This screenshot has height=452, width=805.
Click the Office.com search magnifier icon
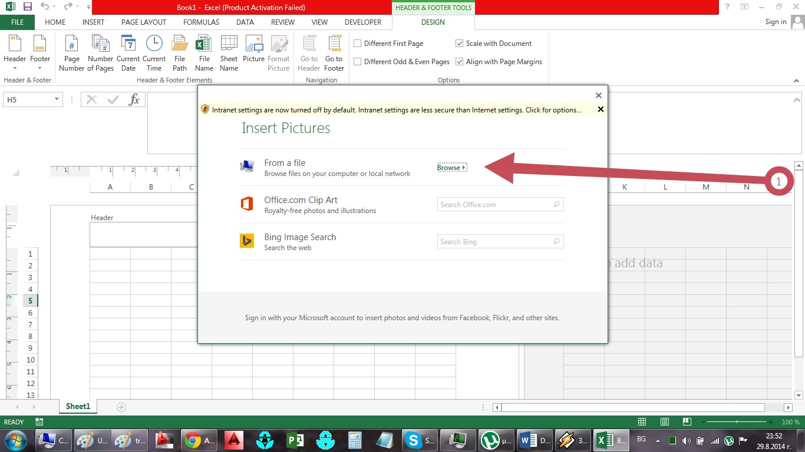point(556,204)
